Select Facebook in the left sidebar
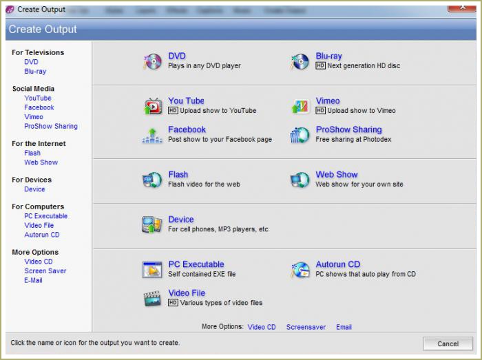The width and height of the screenshot is (482, 360). [39, 107]
